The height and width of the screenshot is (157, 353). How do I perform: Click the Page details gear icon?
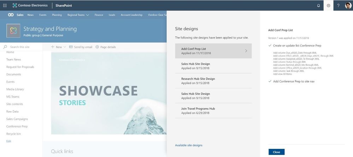(97, 47)
